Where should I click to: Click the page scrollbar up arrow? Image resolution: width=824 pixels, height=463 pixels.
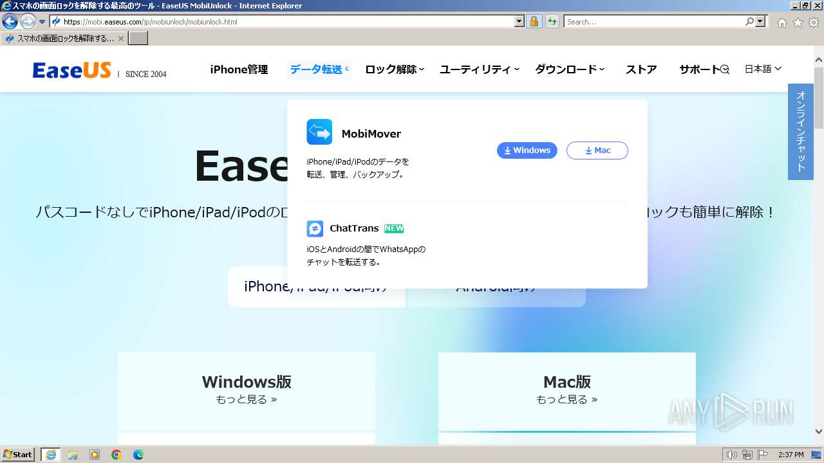click(x=819, y=60)
